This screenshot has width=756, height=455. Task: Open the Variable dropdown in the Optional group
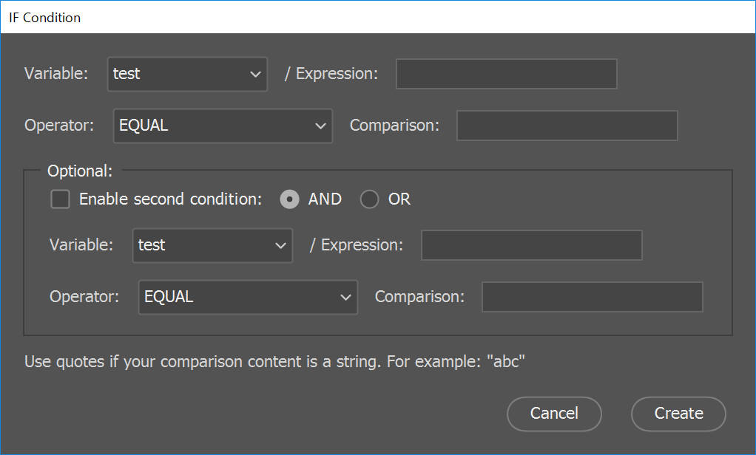pos(212,245)
